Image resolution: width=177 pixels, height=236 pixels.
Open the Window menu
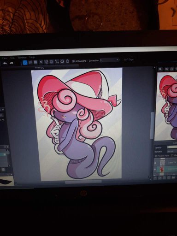pos(22,58)
